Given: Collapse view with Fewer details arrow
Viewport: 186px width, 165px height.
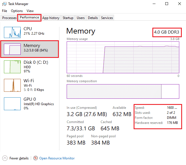Looking at the screenshot, I should point(5,158).
